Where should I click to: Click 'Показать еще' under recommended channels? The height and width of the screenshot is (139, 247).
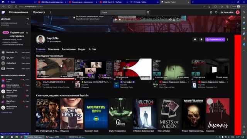[7, 112]
